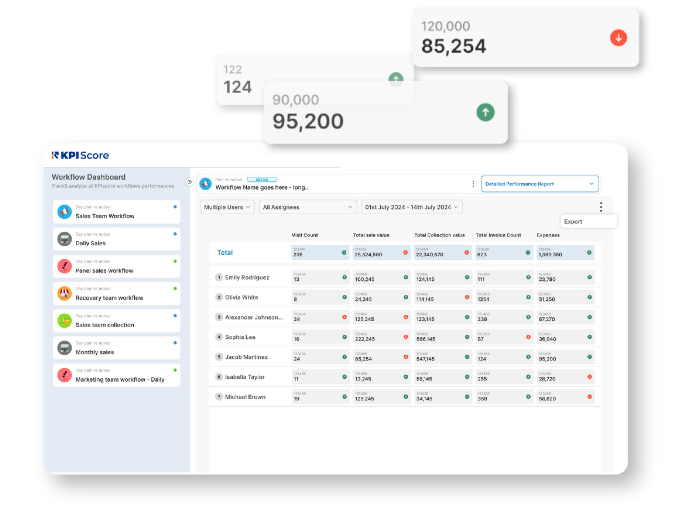Click the Workflow Dashboard heading

[x=89, y=177]
